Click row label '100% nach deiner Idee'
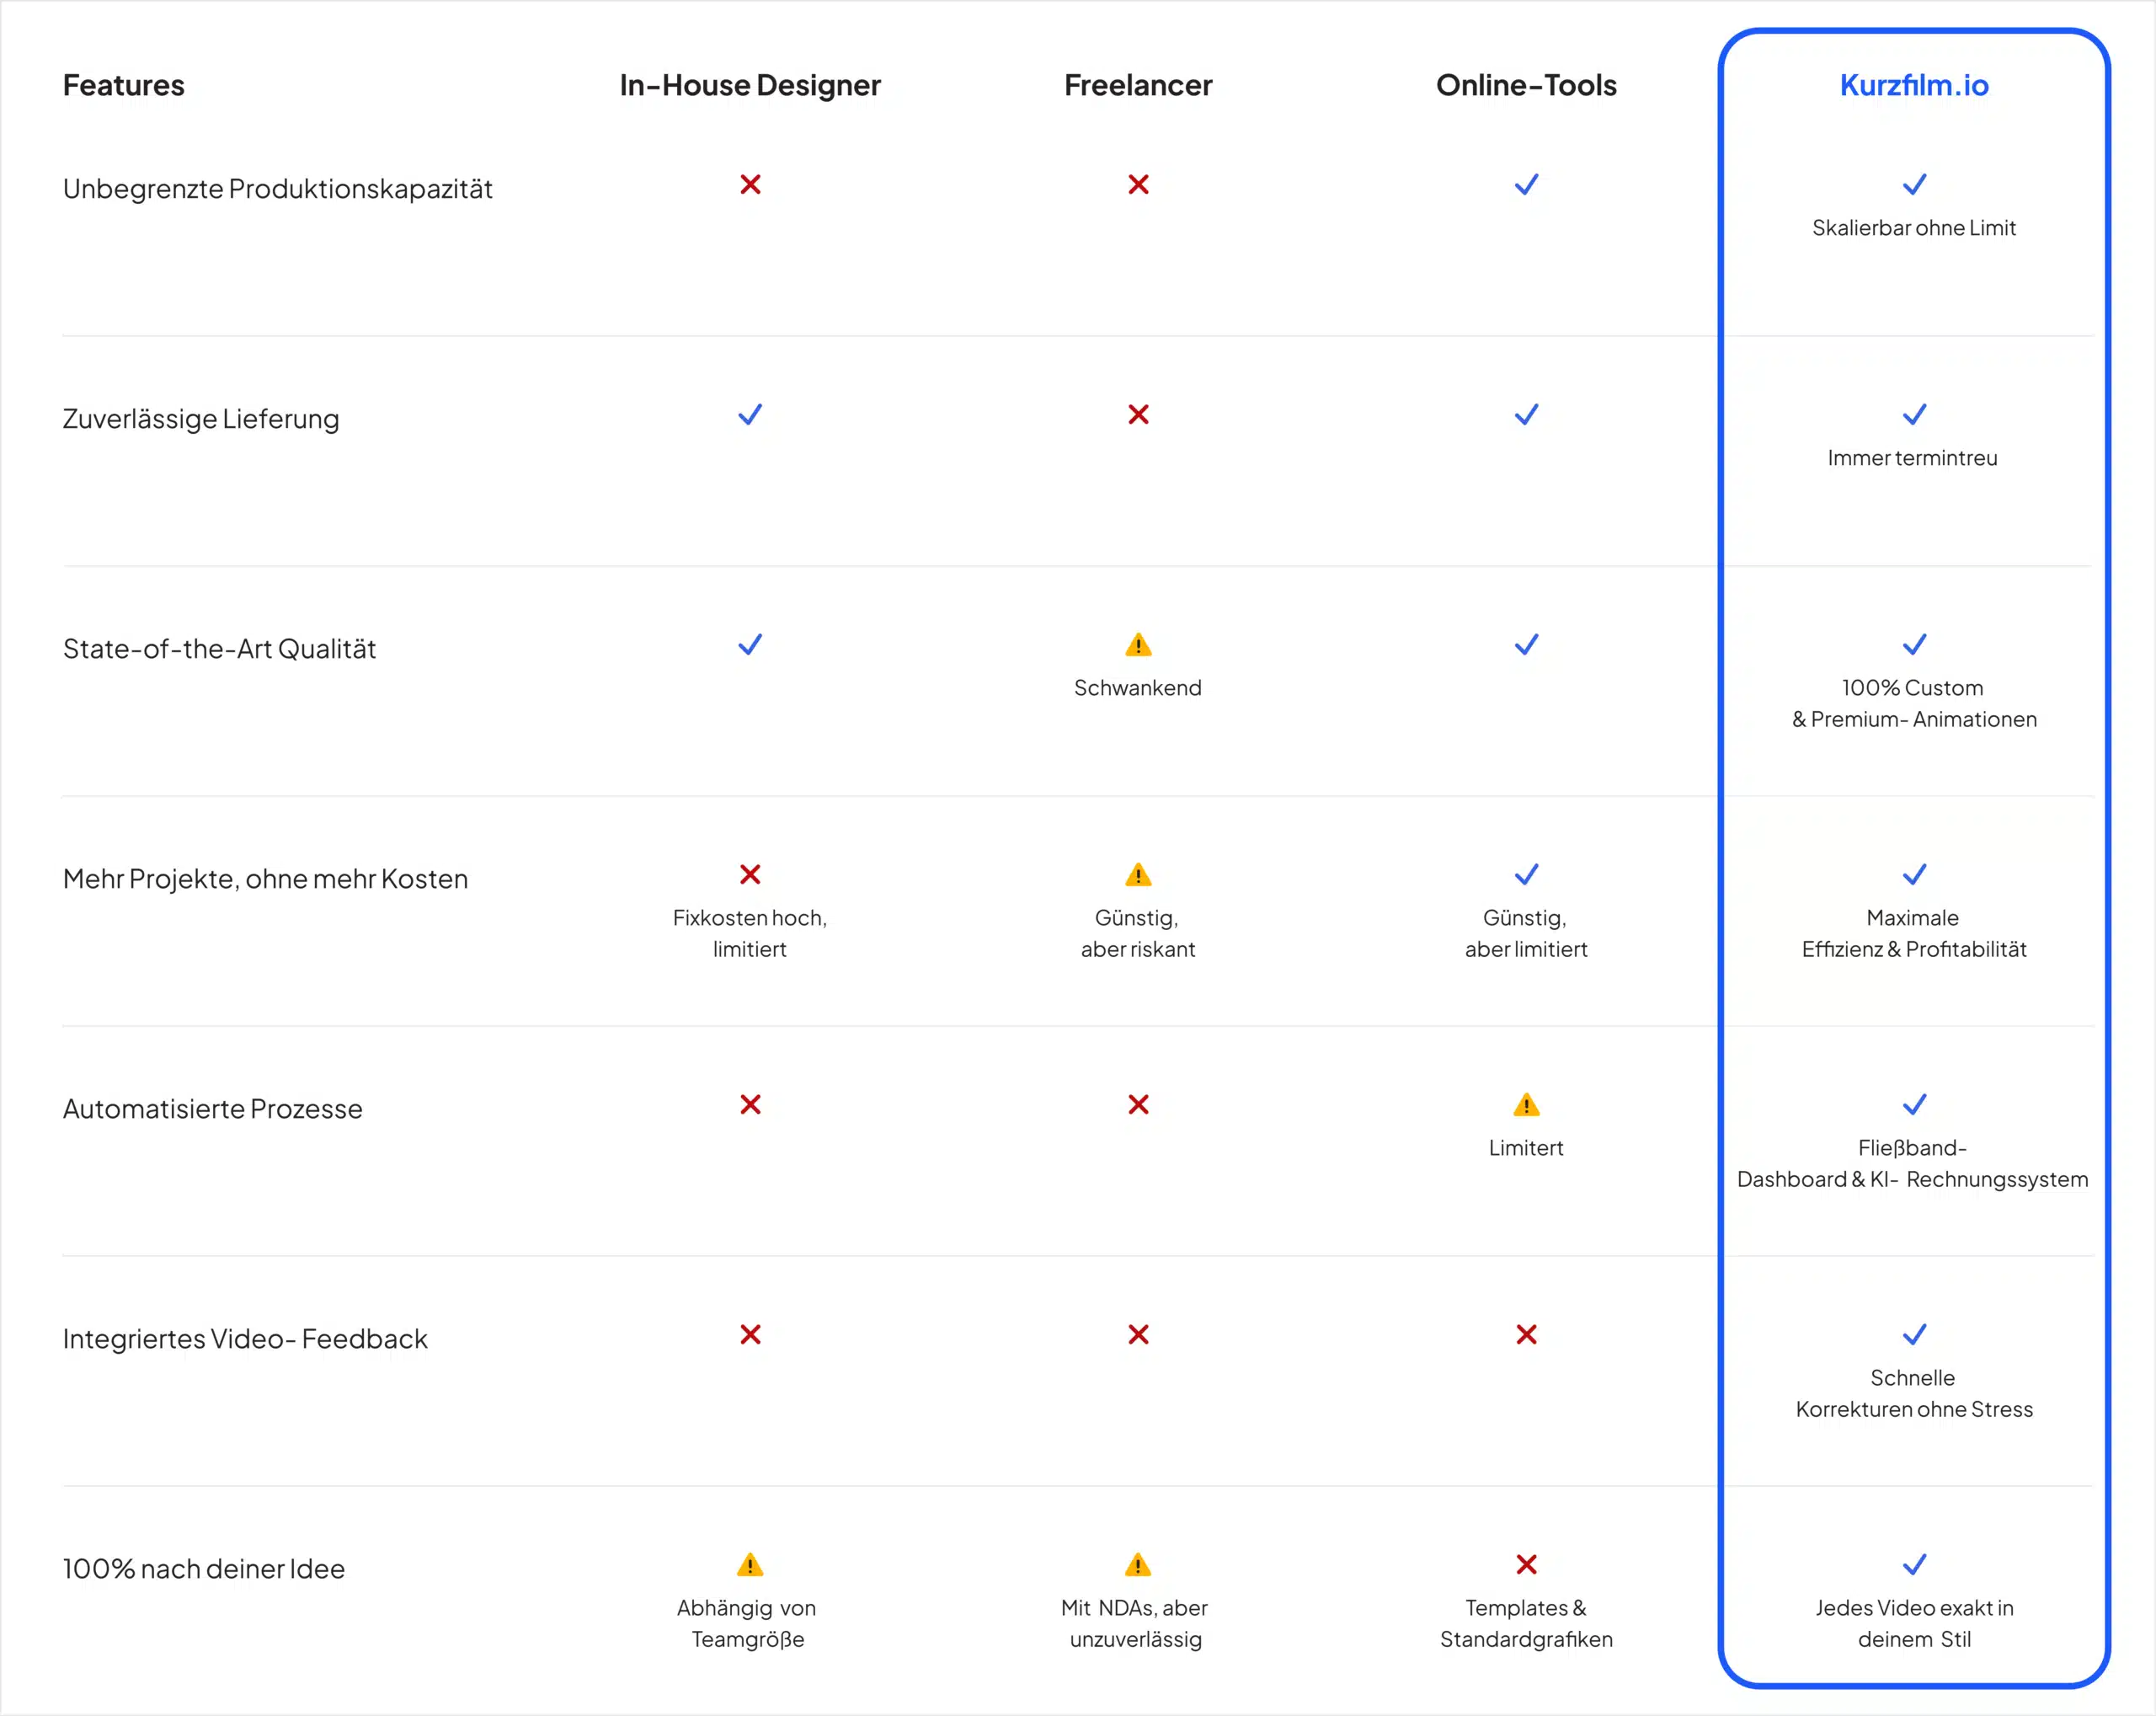Viewport: 2156px width, 1716px height. point(204,1569)
